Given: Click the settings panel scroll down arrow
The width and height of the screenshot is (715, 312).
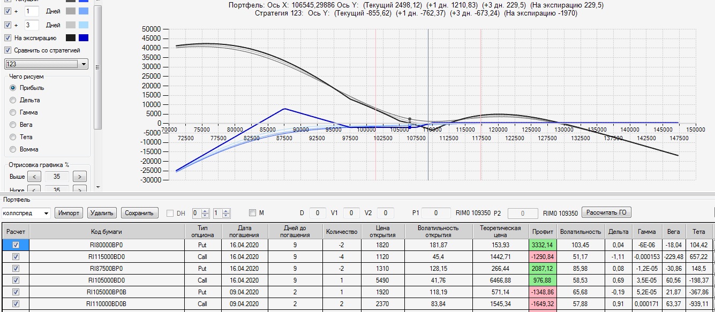Looking at the screenshot, I should [97, 187].
